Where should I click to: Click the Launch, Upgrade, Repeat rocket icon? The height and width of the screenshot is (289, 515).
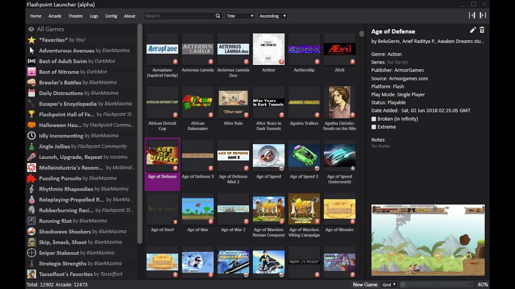31,157
